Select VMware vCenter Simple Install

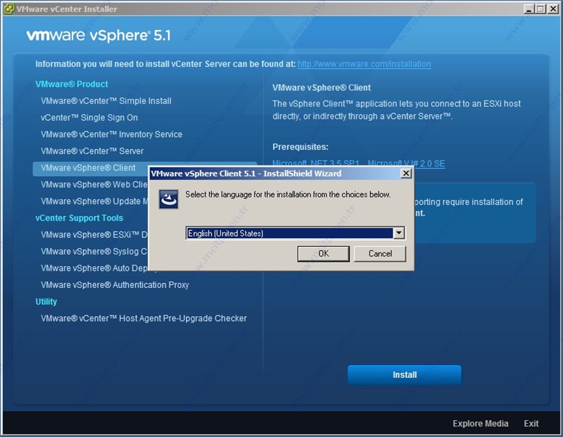106,101
